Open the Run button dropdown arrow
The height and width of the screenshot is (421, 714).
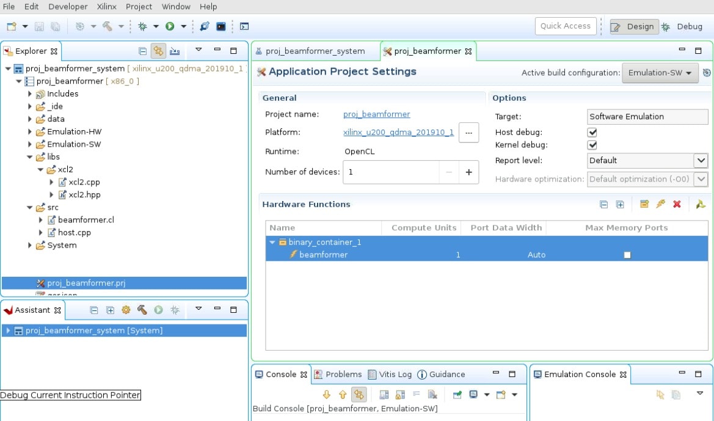(183, 26)
